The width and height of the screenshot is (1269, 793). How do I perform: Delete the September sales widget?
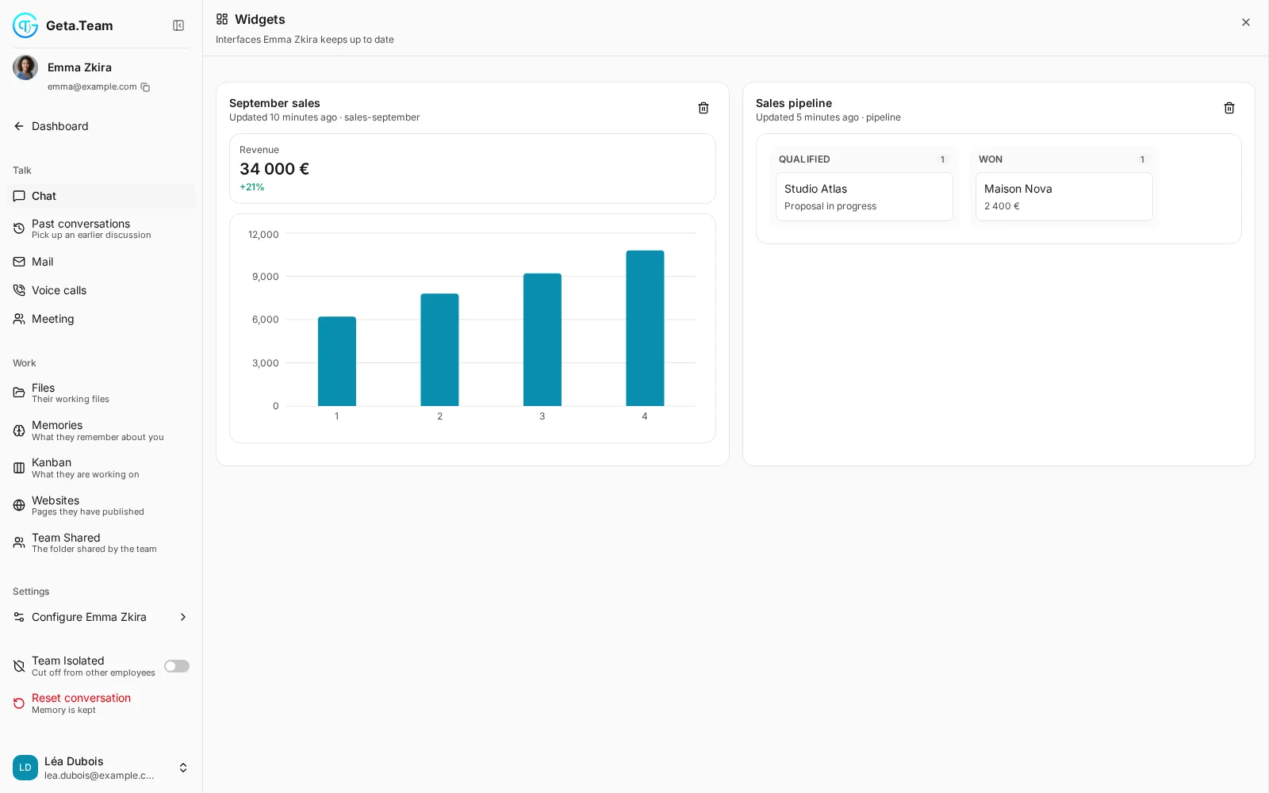point(704,108)
